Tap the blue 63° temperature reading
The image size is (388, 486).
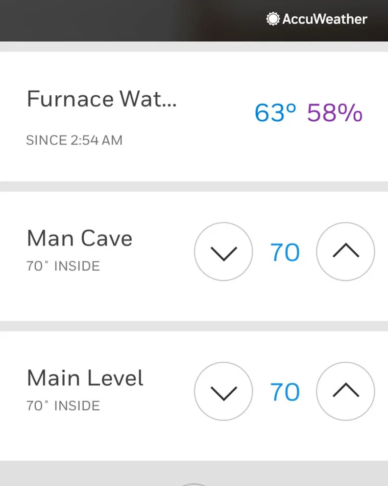coord(275,112)
